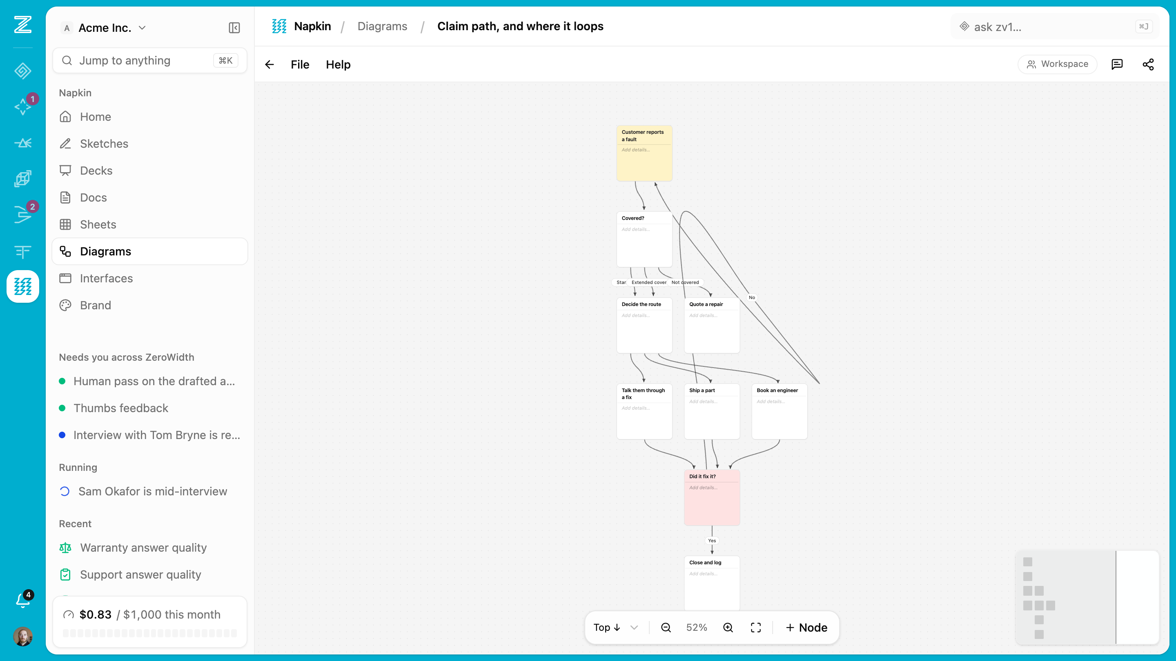
Task: Expand the chevron next to Top
Action: point(634,628)
